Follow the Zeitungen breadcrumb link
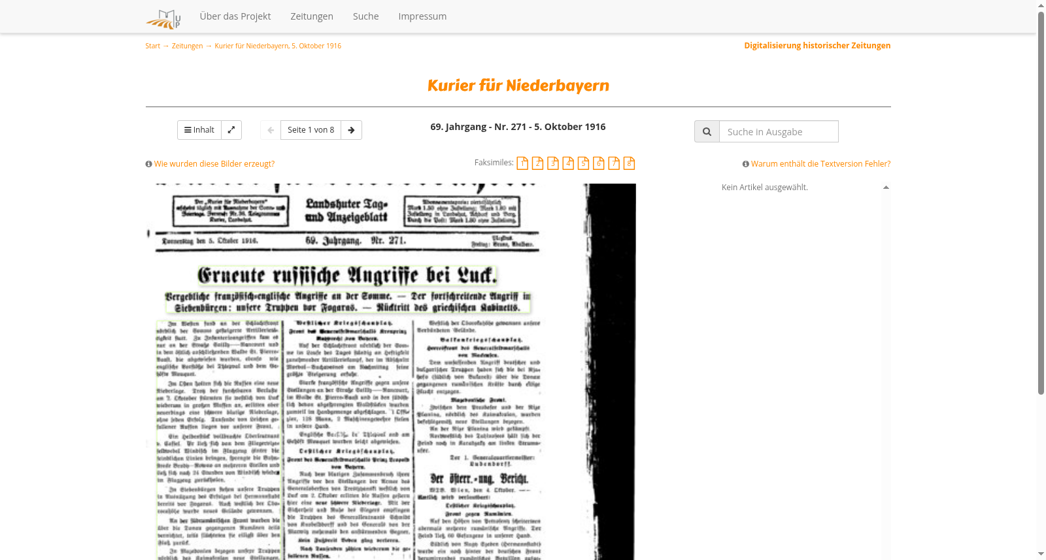 pyautogui.click(x=187, y=46)
